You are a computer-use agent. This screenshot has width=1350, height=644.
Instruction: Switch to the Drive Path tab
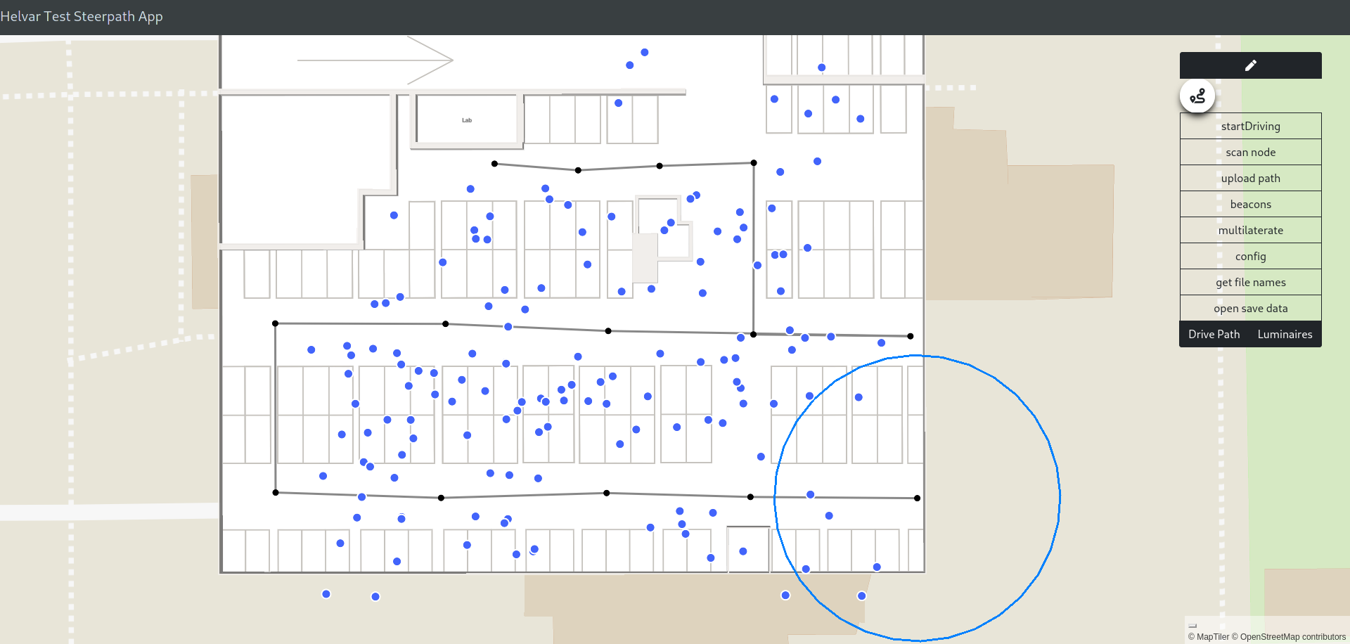tap(1214, 334)
